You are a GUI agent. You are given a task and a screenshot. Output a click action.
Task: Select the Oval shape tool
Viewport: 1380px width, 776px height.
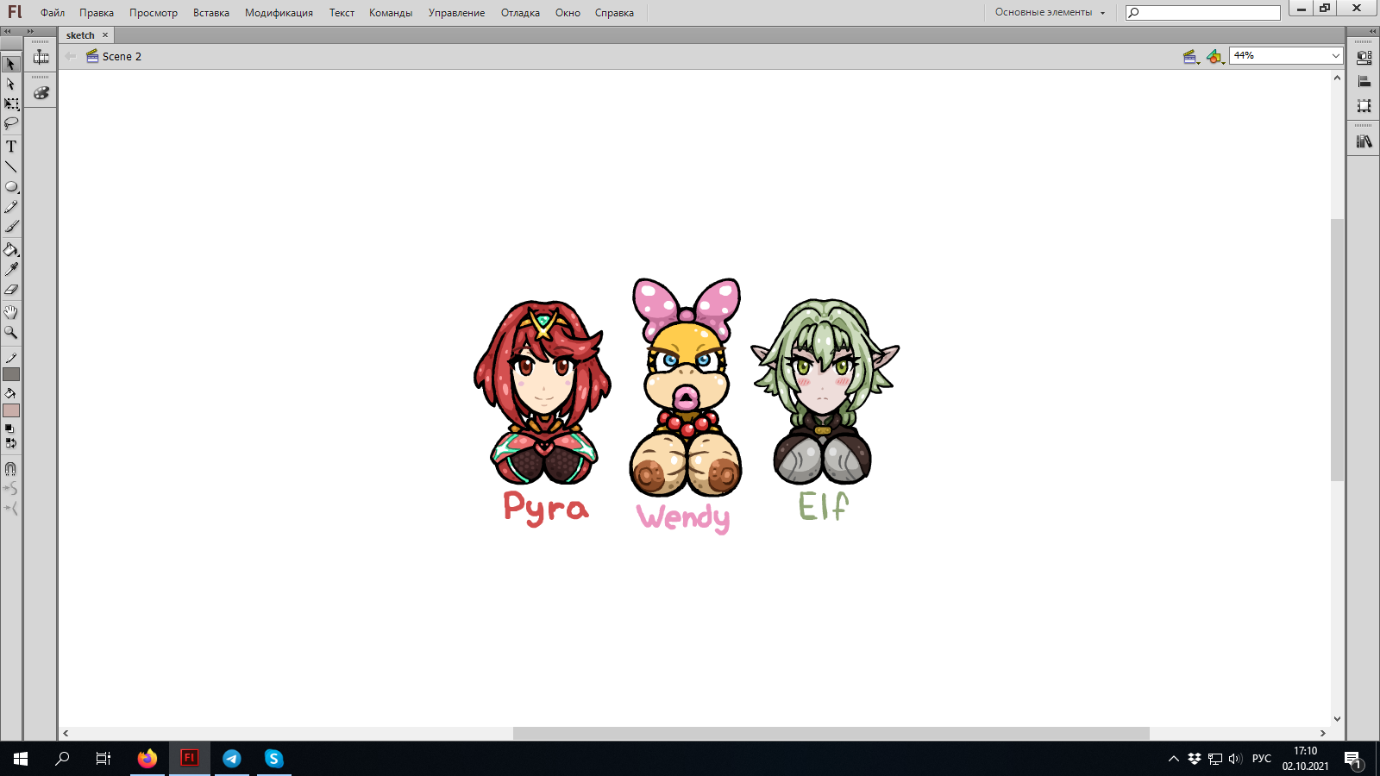[11, 186]
